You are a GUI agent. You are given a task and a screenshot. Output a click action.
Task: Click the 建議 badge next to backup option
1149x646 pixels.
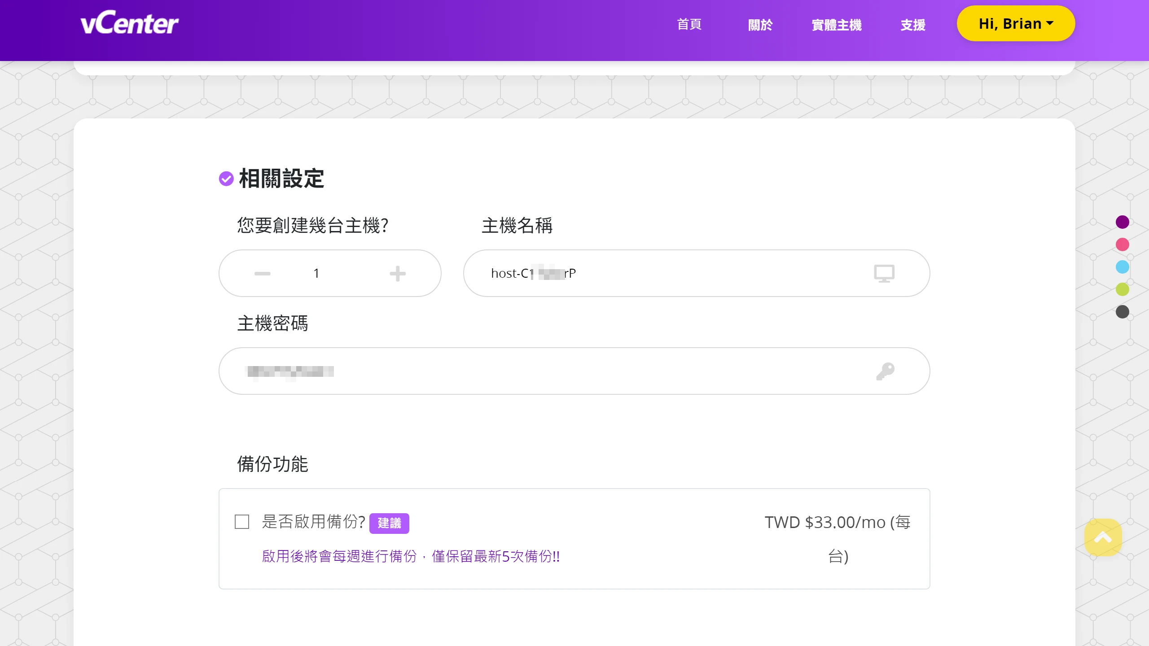[389, 523]
